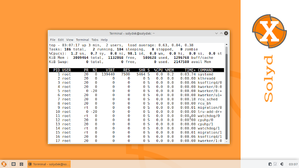The height and width of the screenshot is (168, 299).
Task: Open the Edit menu
Action: (61, 40)
